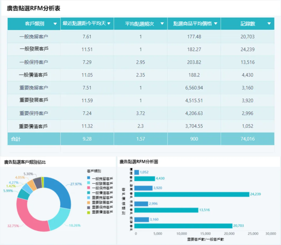Click the yellow-green 重要價值客戶 legend swatch
The height and width of the screenshot is (245, 281).
click(x=89, y=212)
